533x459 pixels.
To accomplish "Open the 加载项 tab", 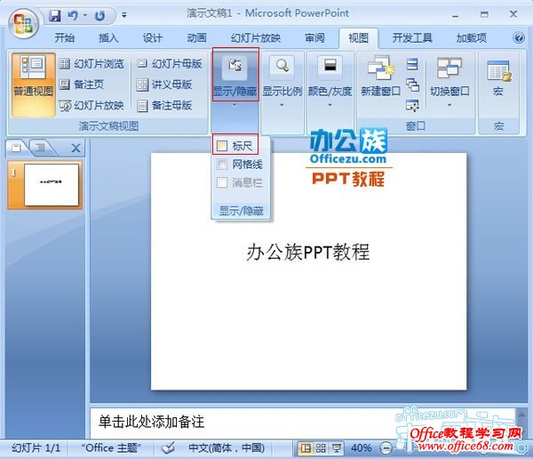I will tap(471, 37).
